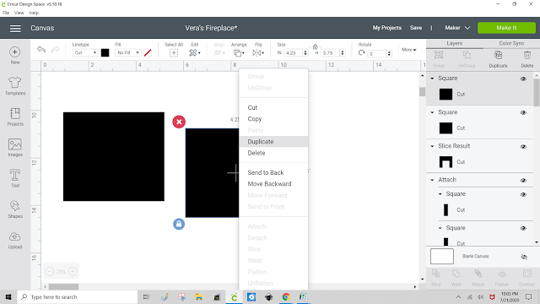Click the Width size input field
This screenshot has height=304, width=540.
pyautogui.click(x=294, y=52)
